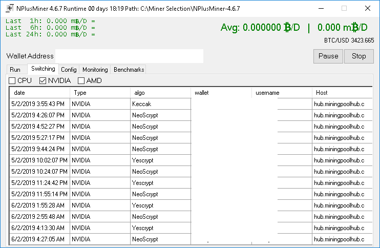Go to the Benchmarks tab
The width and height of the screenshot is (380, 248).
[129, 70]
